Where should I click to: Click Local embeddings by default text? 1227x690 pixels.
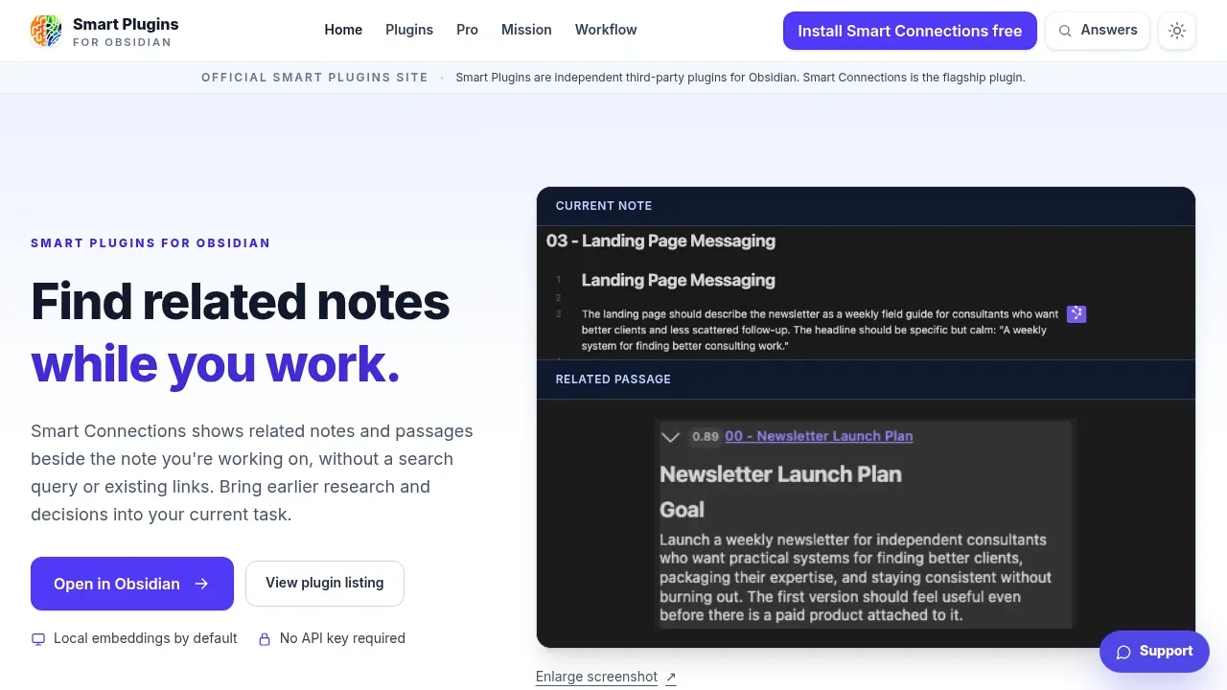146,638
